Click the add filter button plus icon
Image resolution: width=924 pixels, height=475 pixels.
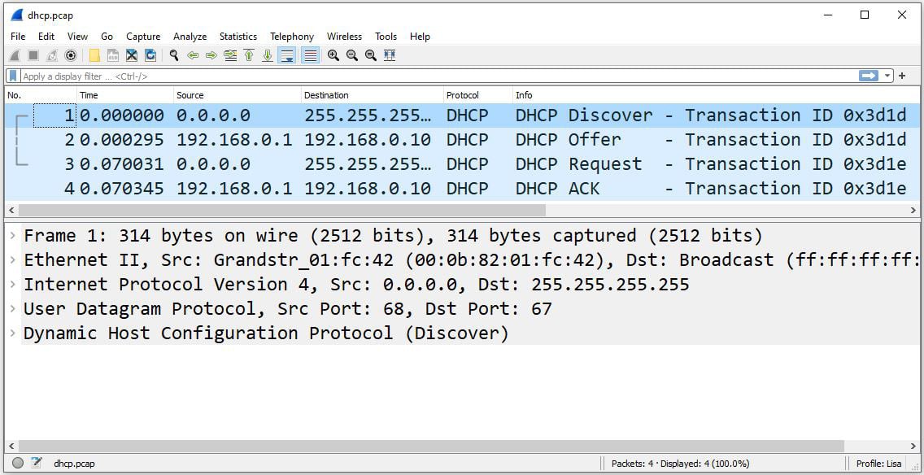pyautogui.click(x=901, y=76)
